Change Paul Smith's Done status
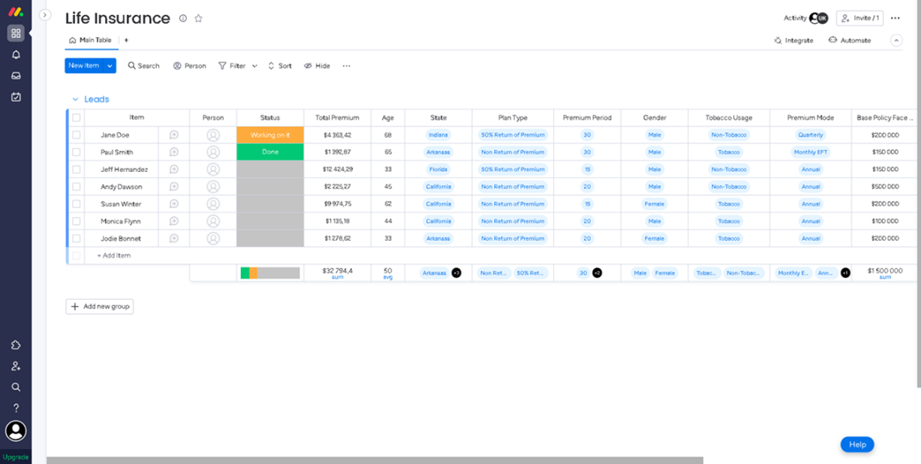The width and height of the screenshot is (921, 464). pyautogui.click(x=270, y=152)
